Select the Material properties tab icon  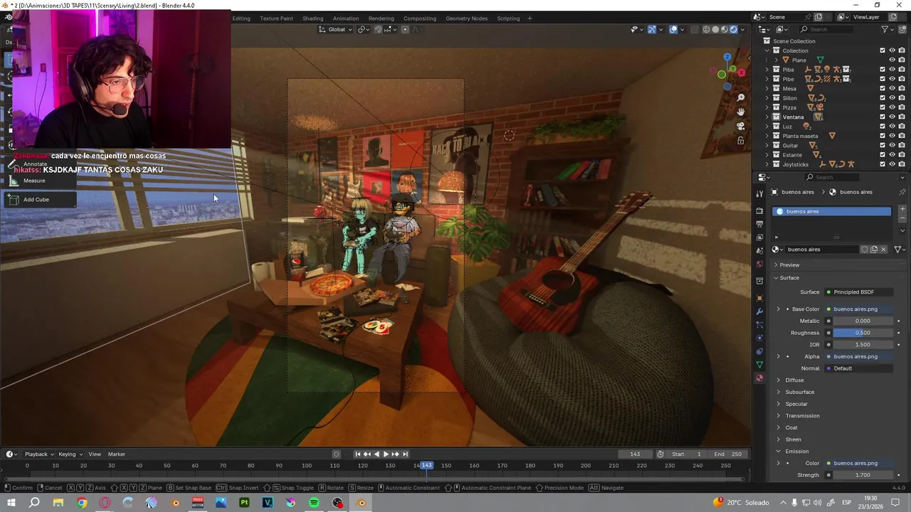click(759, 378)
